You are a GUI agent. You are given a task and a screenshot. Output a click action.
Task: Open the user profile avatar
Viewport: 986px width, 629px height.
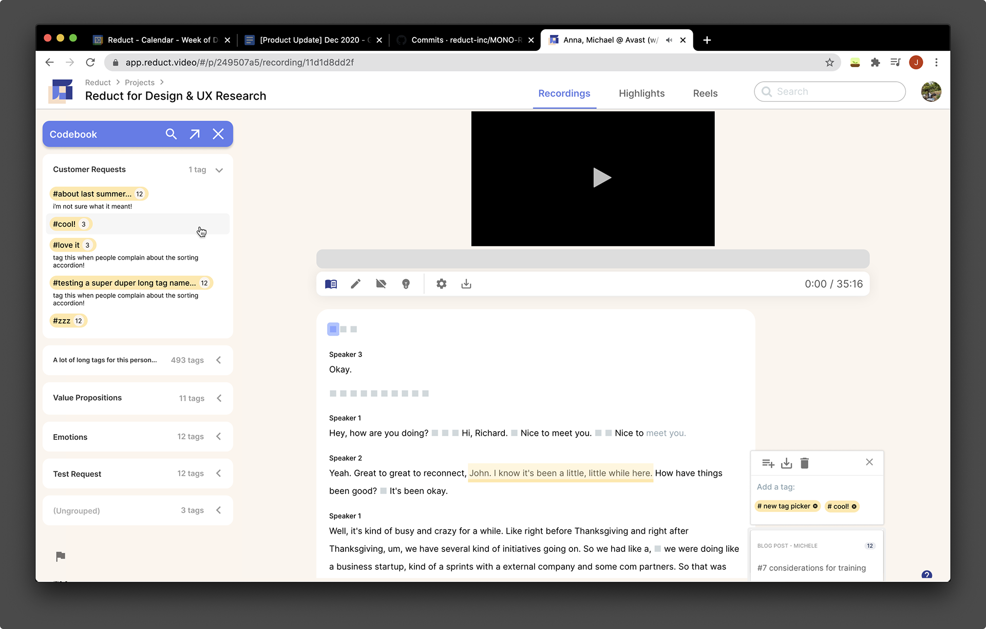pyautogui.click(x=931, y=92)
